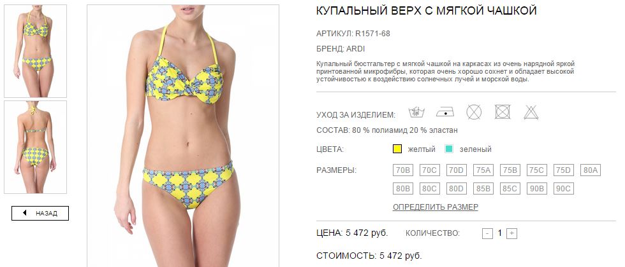The image size is (625, 267).
Task: Click the ironing care symbol icon
Action: click(445, 113)
